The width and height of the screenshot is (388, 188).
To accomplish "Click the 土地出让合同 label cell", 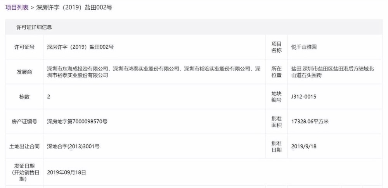I will point(24,147).
